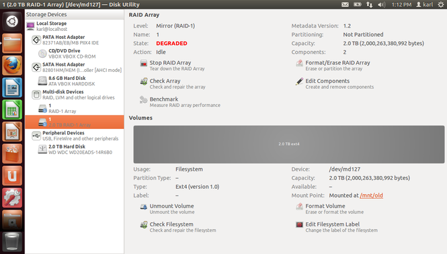The image size is (447, 254).
Task: Open the /mnt/old mount point link
Action: [371, 196]
